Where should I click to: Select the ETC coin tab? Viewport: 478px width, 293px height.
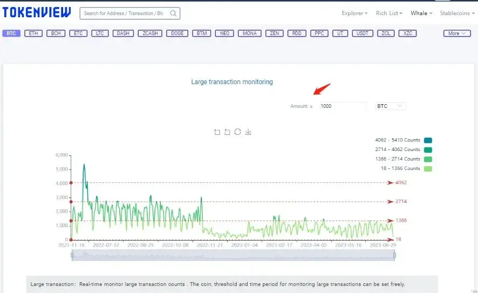point(78,33)
